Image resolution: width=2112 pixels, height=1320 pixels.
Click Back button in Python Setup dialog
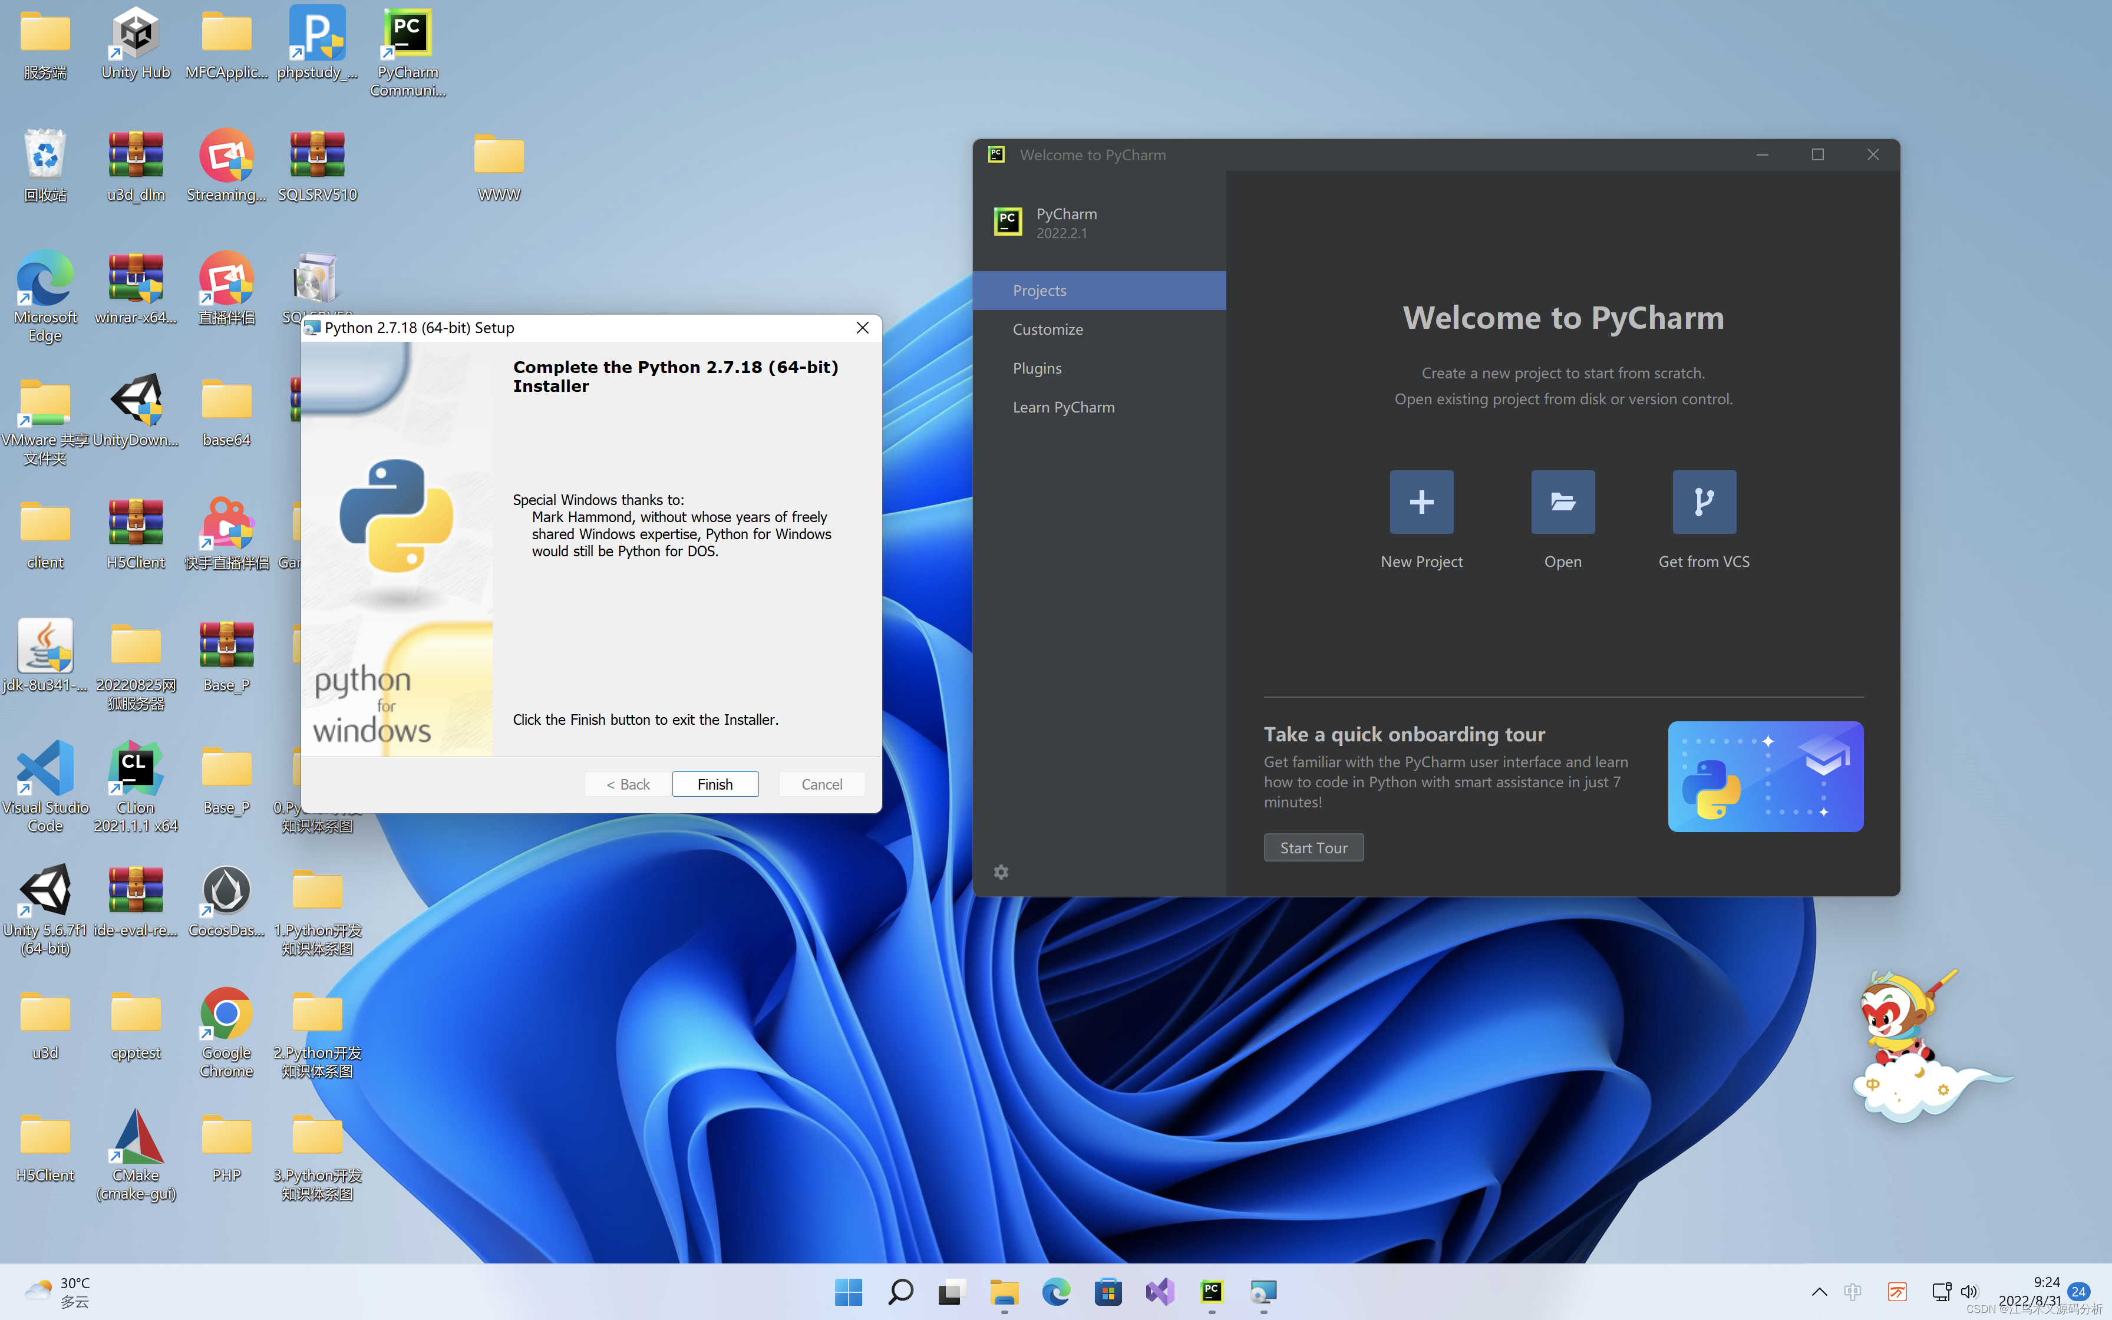(x=628, y=784)
